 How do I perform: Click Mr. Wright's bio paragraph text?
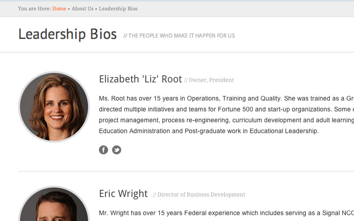pyautogui.click(x=226, y=213)
